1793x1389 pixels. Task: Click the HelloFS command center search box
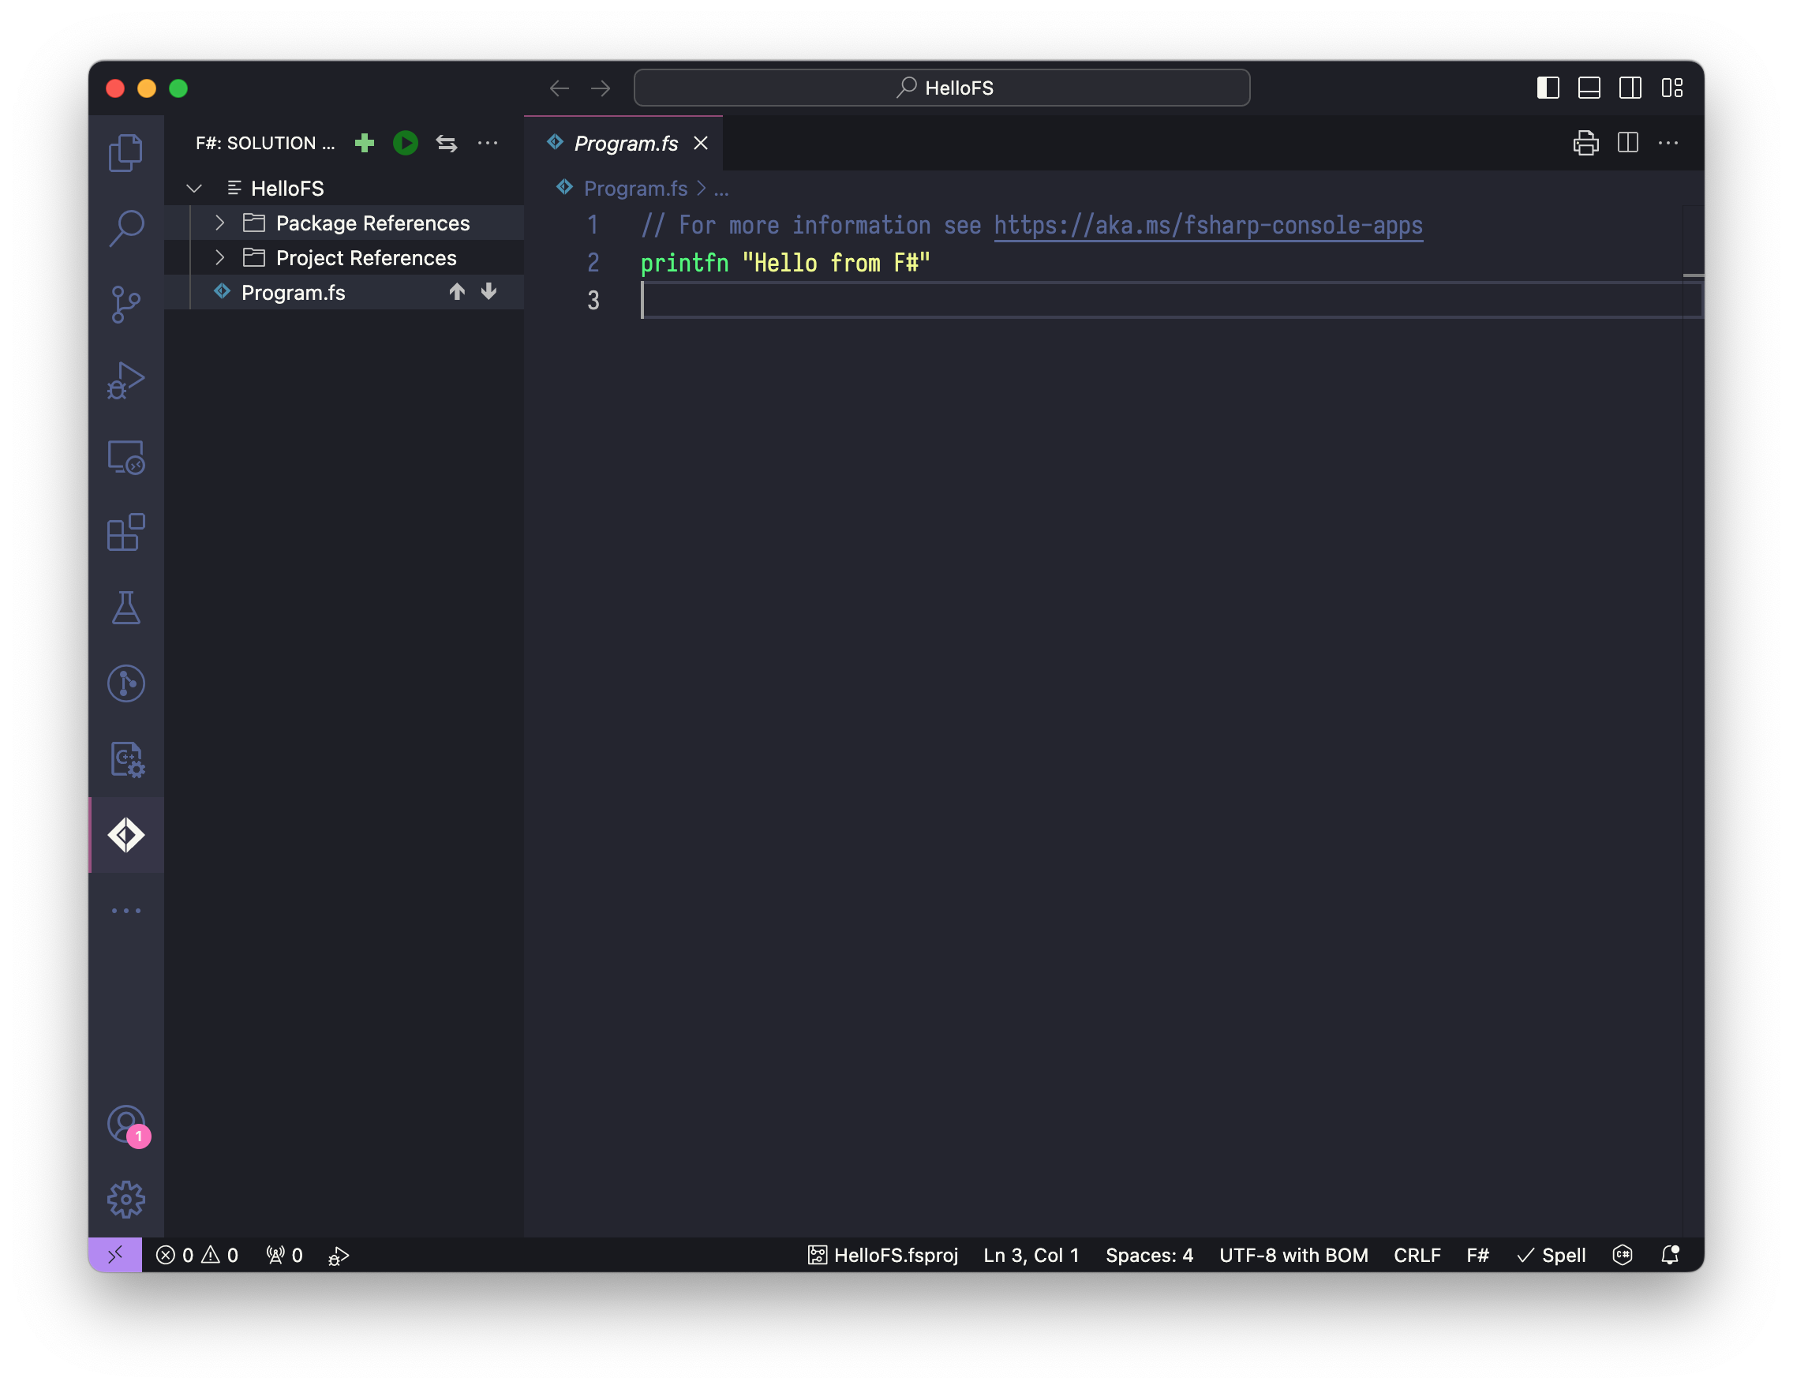(941, 88)
